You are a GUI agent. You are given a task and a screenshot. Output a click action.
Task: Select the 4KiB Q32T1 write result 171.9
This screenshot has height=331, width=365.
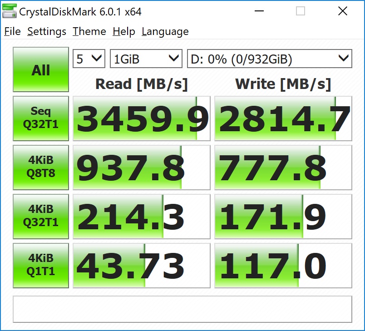283,217
